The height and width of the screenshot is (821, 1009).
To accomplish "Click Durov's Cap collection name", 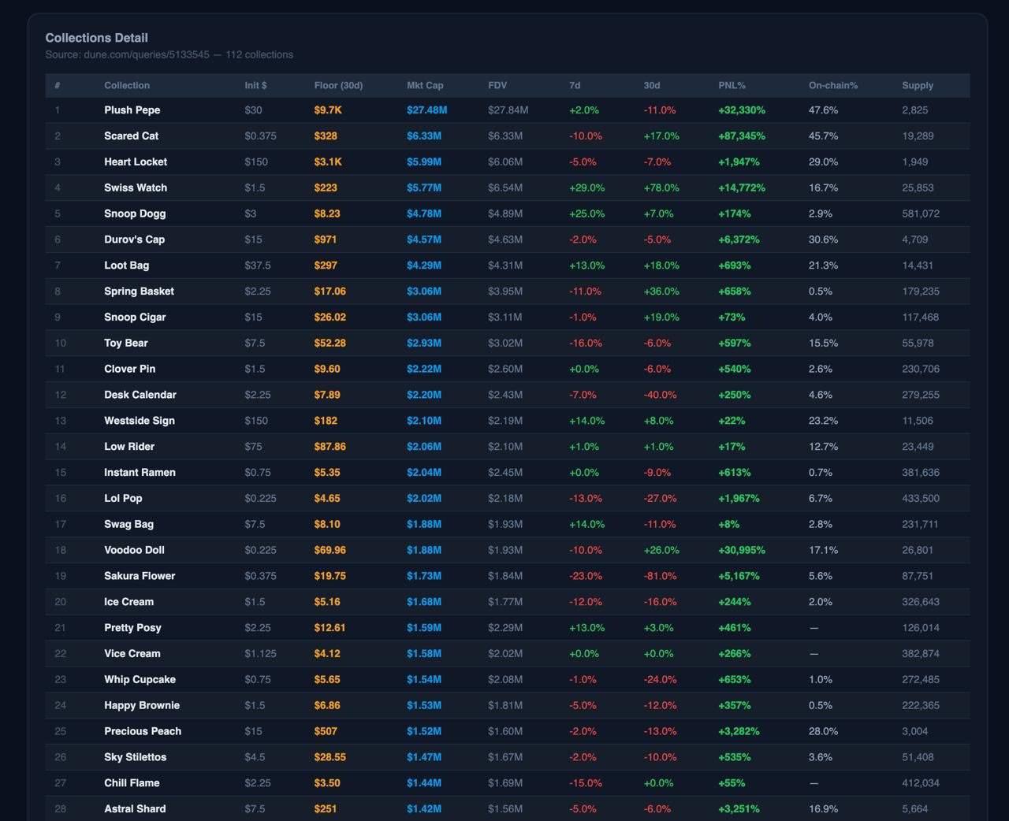I will click(x=134, y=240).
